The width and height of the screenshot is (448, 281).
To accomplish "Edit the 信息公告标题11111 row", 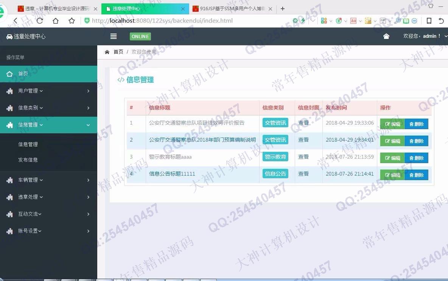I will 393,175.
